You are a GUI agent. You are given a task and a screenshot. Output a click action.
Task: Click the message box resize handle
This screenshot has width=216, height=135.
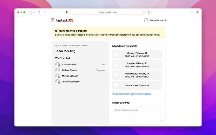click(x=161, y=120)
